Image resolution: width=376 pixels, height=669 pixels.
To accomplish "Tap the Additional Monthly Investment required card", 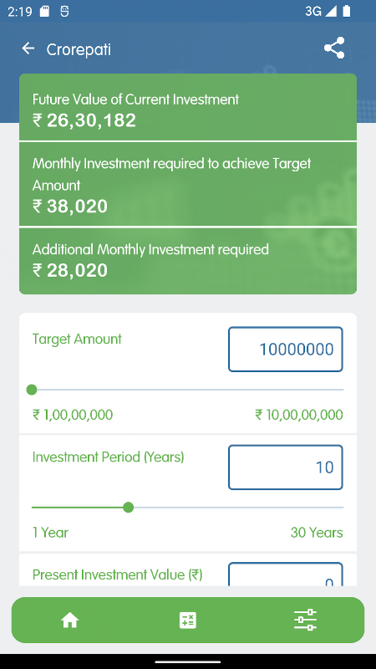I will (187, 261).
